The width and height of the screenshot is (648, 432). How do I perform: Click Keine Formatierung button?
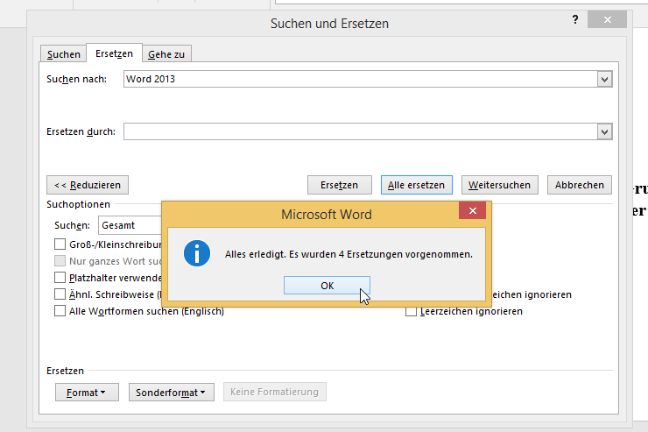pyautogui.click(x=274, y=392)
